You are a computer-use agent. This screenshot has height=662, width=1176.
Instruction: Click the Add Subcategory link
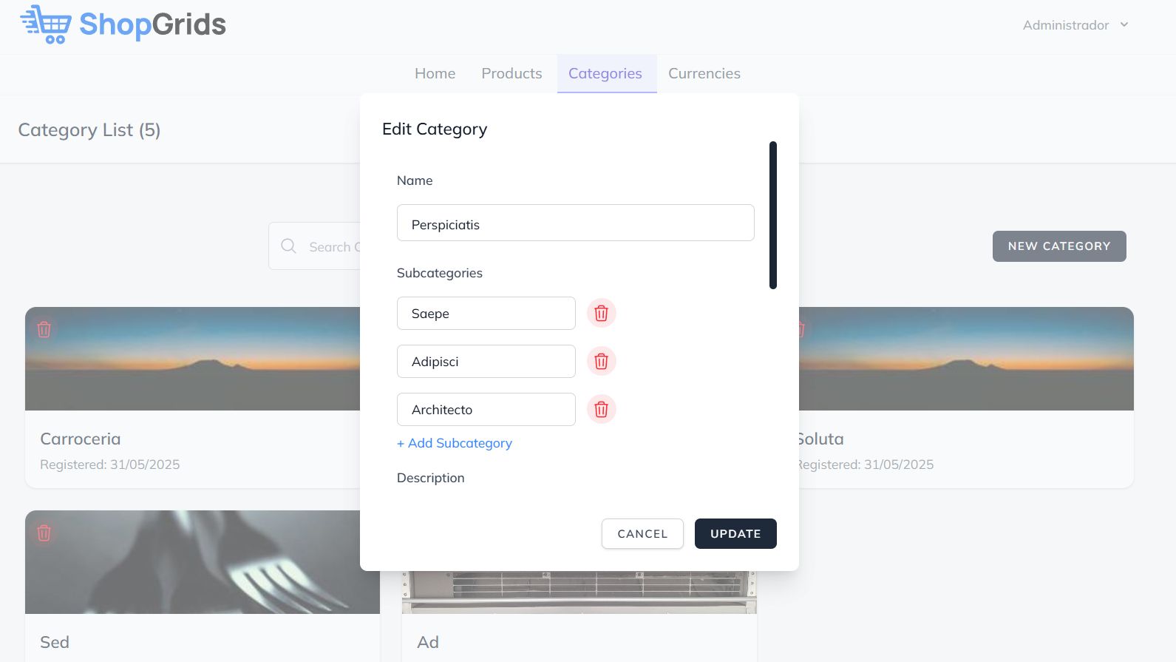click(455, 443)
